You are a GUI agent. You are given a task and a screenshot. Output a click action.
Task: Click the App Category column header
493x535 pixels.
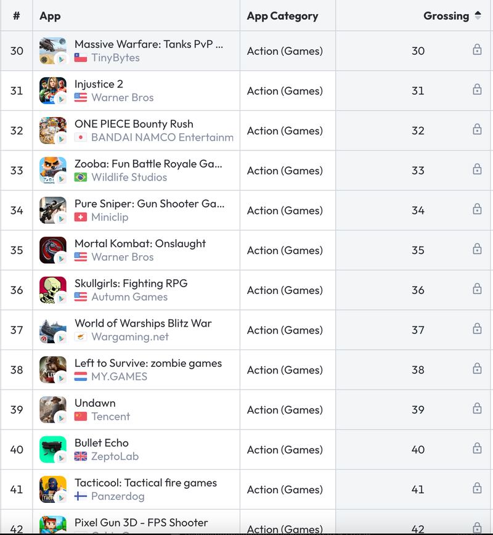point(282,16)
